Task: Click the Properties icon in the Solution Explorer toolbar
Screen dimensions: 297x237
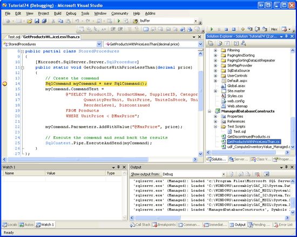Action: 211,44
